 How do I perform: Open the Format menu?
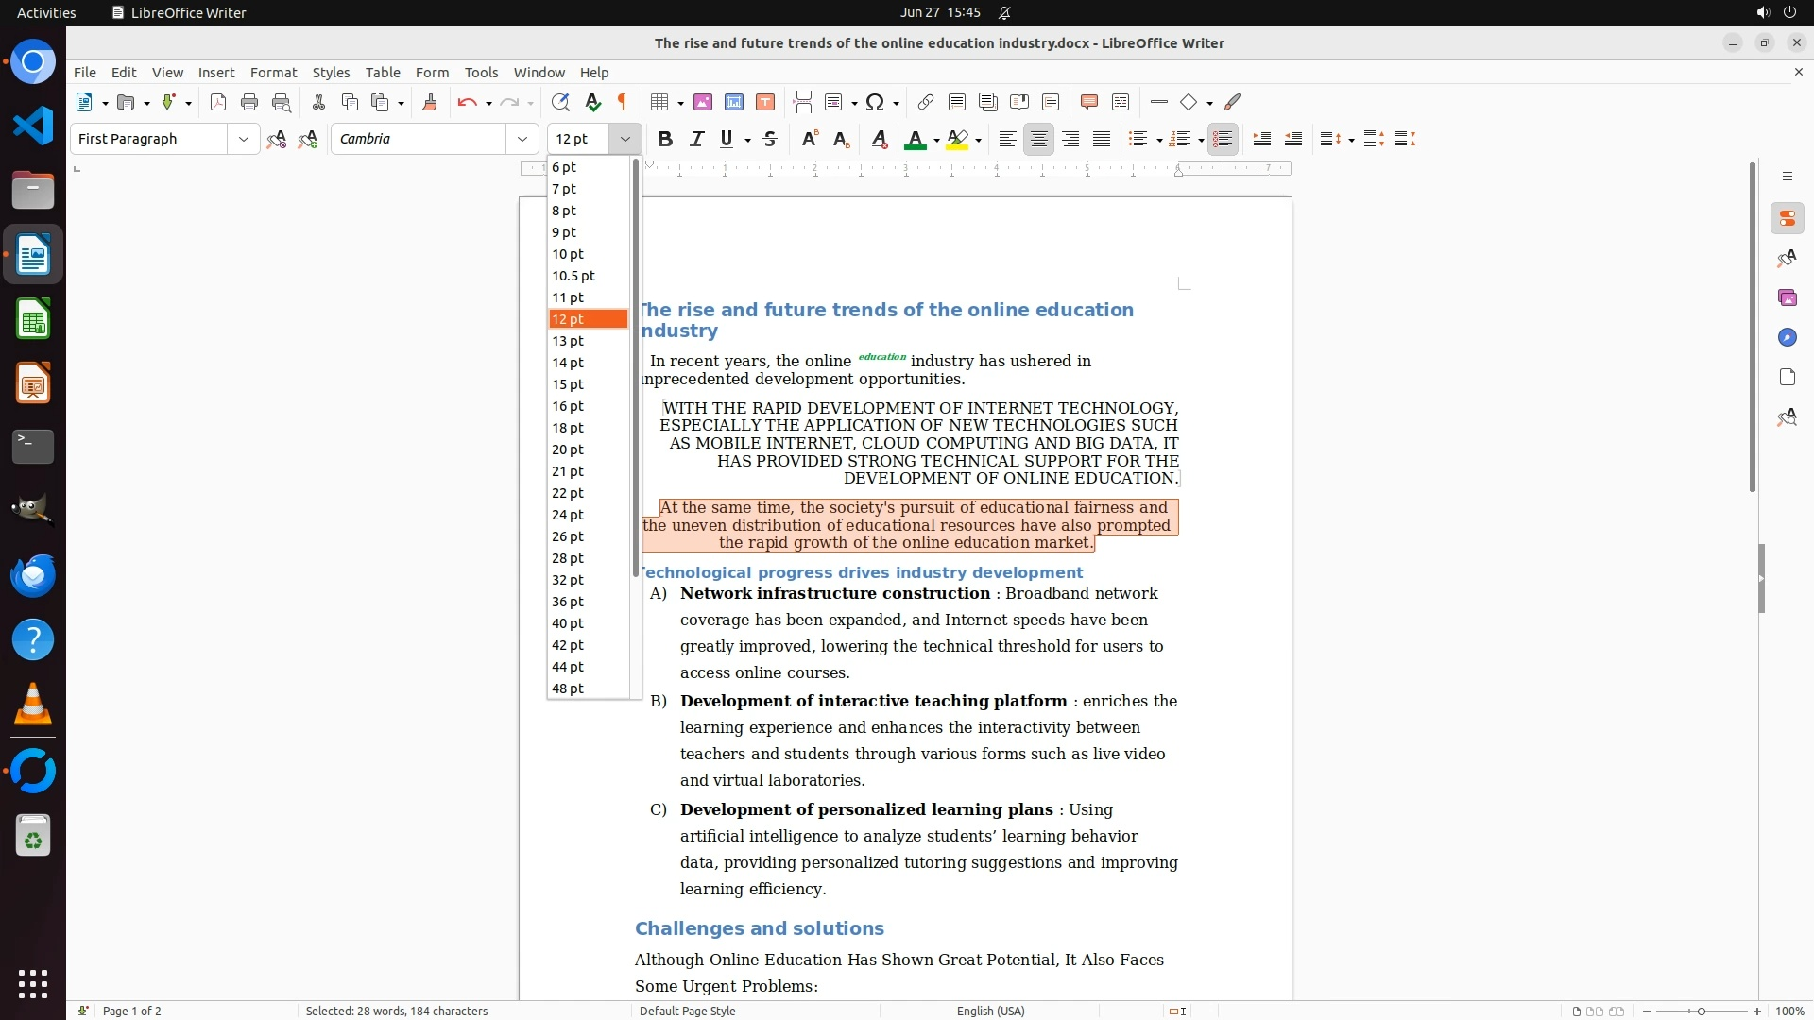click(x=273, y=72)
